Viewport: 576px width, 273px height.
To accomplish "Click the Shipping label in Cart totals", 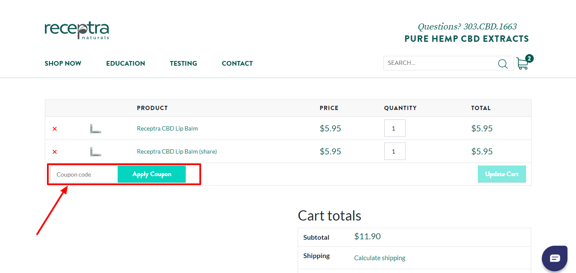I will (316, 256).
